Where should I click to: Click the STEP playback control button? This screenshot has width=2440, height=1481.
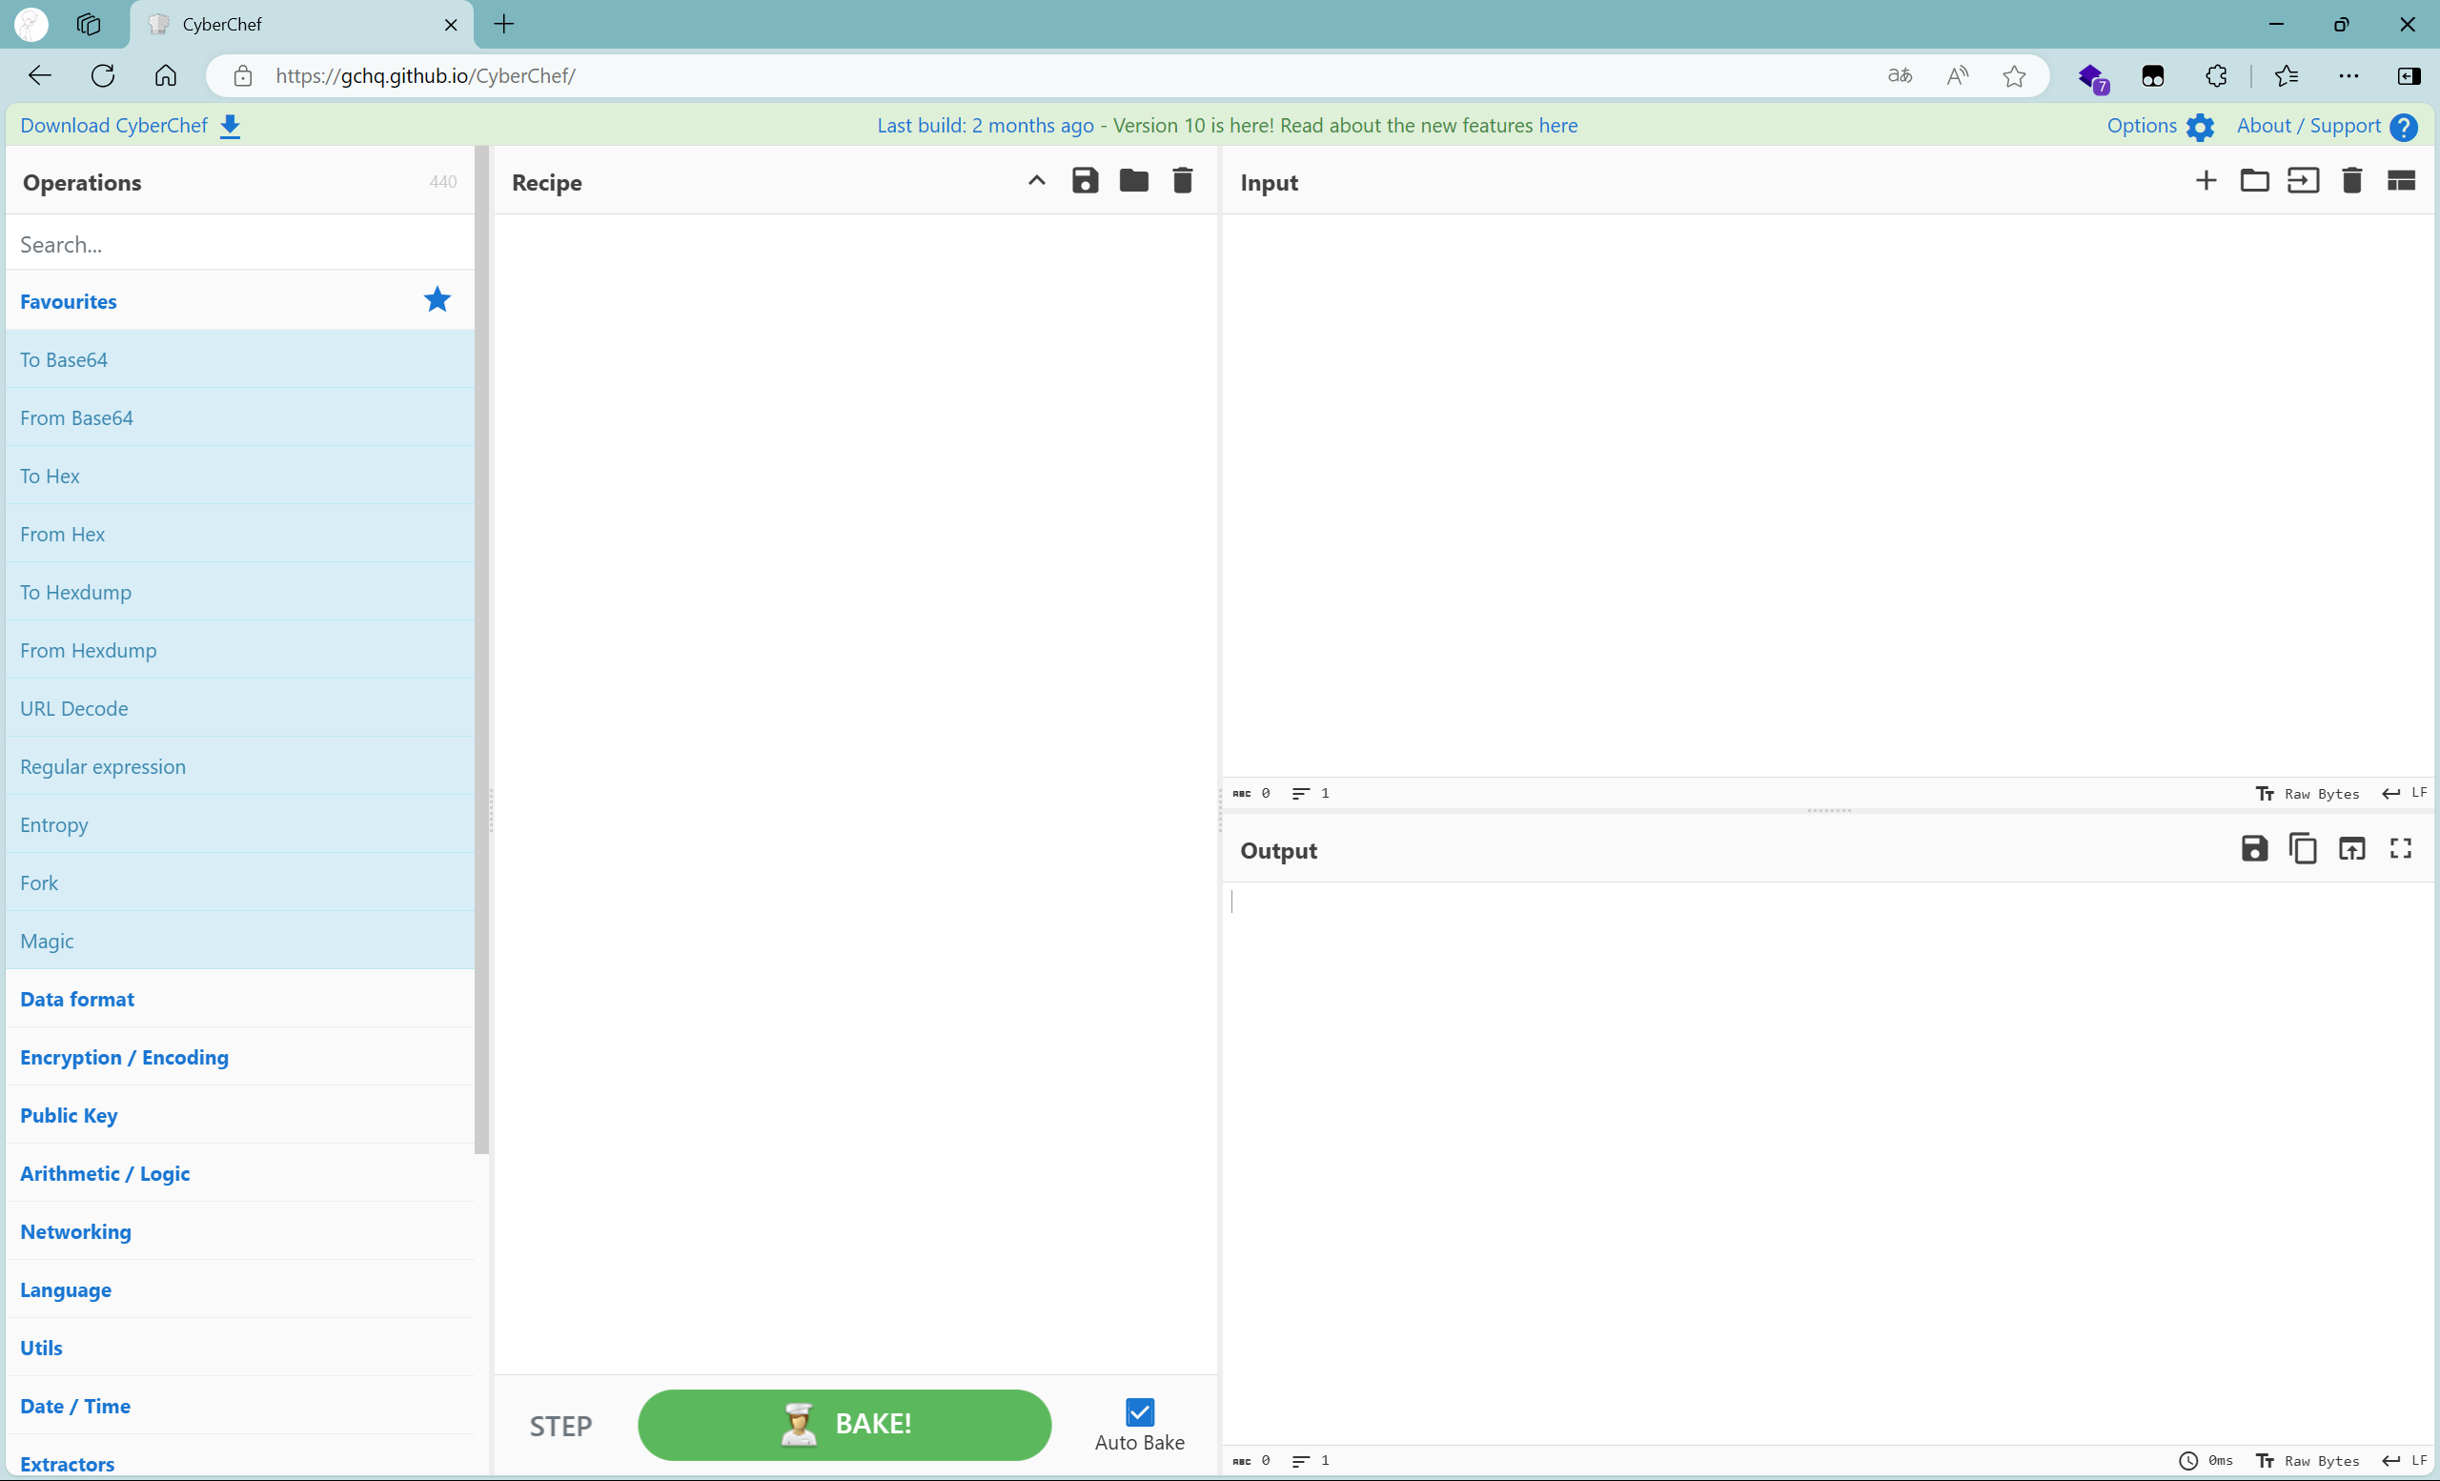click(563, 1425)
